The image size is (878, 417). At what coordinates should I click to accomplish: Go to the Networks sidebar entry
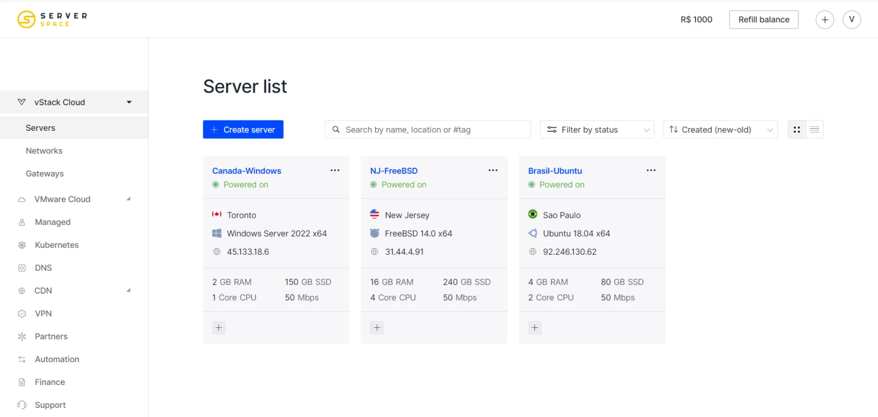[x=44, y=150]
